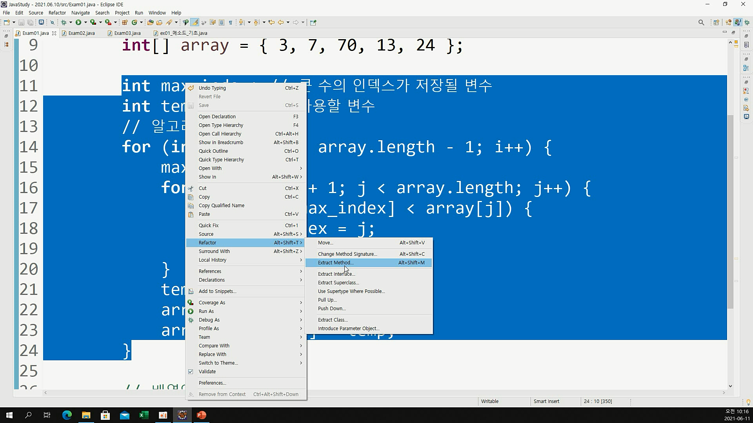The height and width of the screenshot is (423, 753).
Task: Click the New file toolbar icon
Action: (7, 22)
